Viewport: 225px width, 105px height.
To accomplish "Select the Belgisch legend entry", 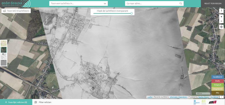I will (x=217, y=85).
